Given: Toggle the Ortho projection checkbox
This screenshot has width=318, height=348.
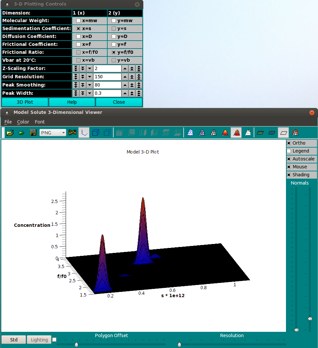Looking at the screenshot, I should pos(289,143).
